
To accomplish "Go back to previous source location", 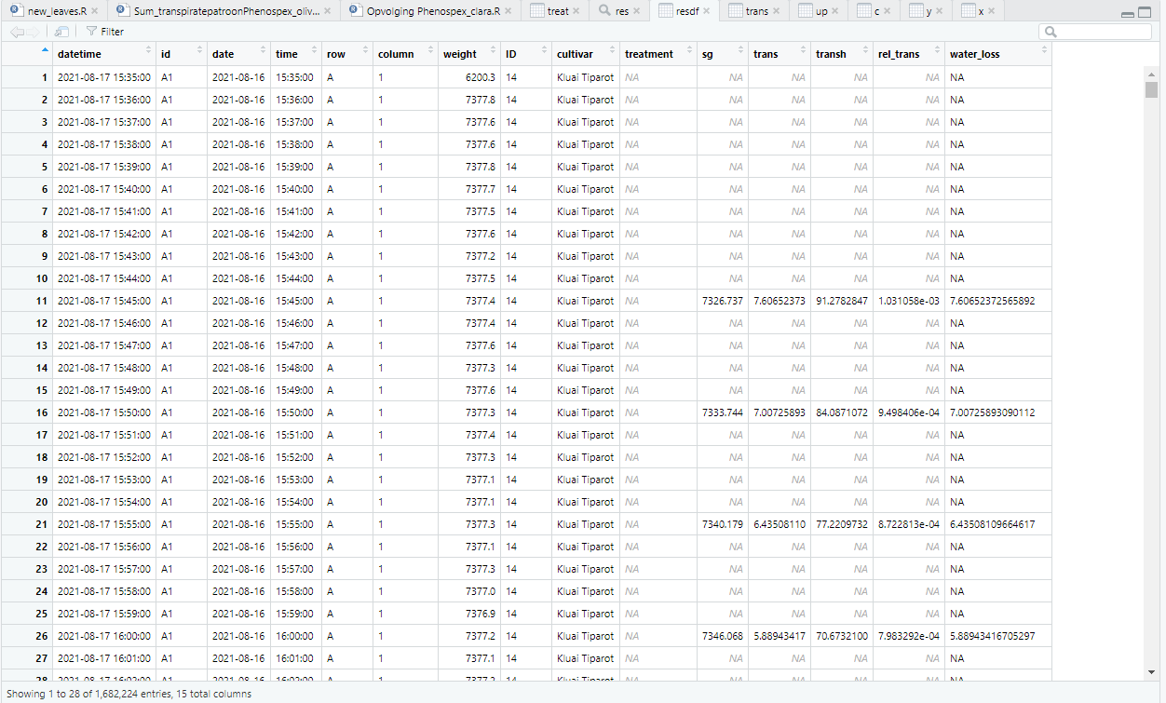I will coord(17,32).
